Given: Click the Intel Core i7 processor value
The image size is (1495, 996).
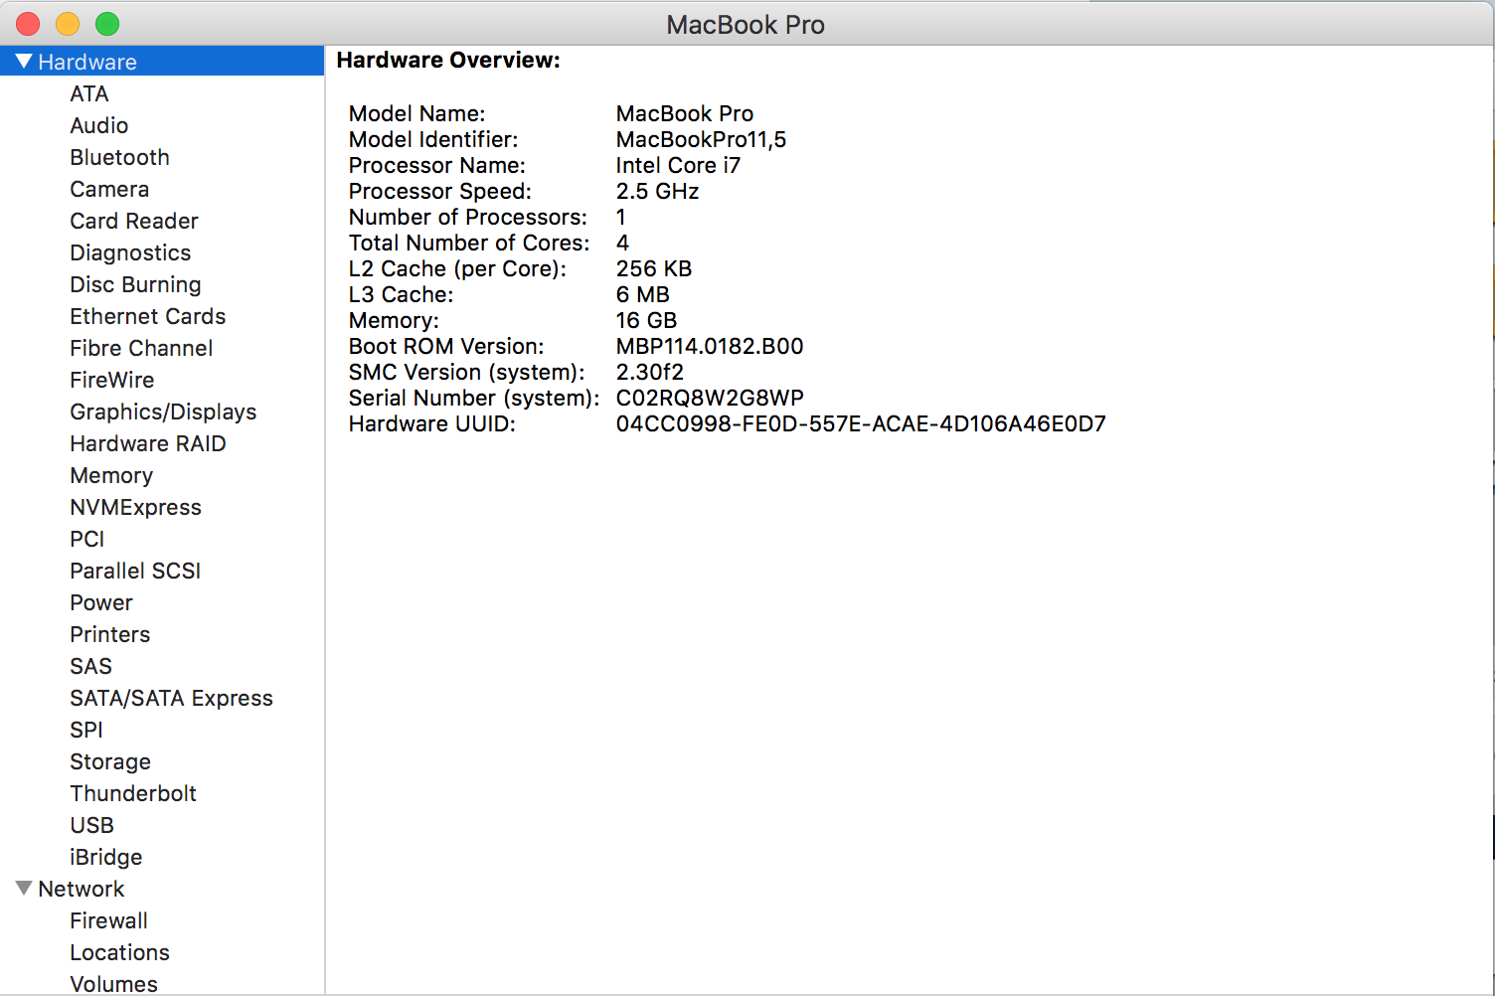Looking at the screenshot, I should tap(678, 165).
